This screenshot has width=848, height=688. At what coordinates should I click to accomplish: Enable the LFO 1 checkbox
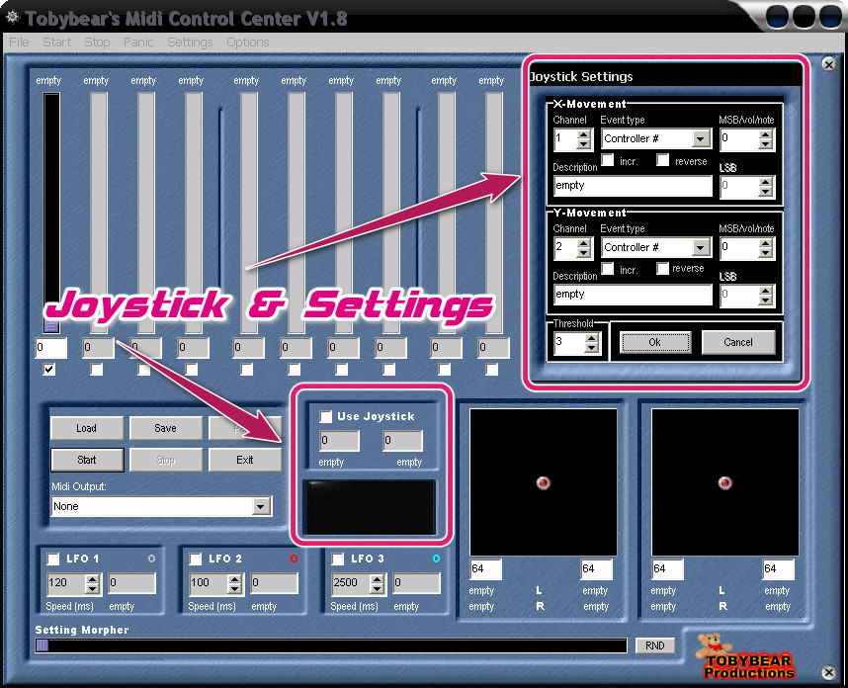(53, 559)
